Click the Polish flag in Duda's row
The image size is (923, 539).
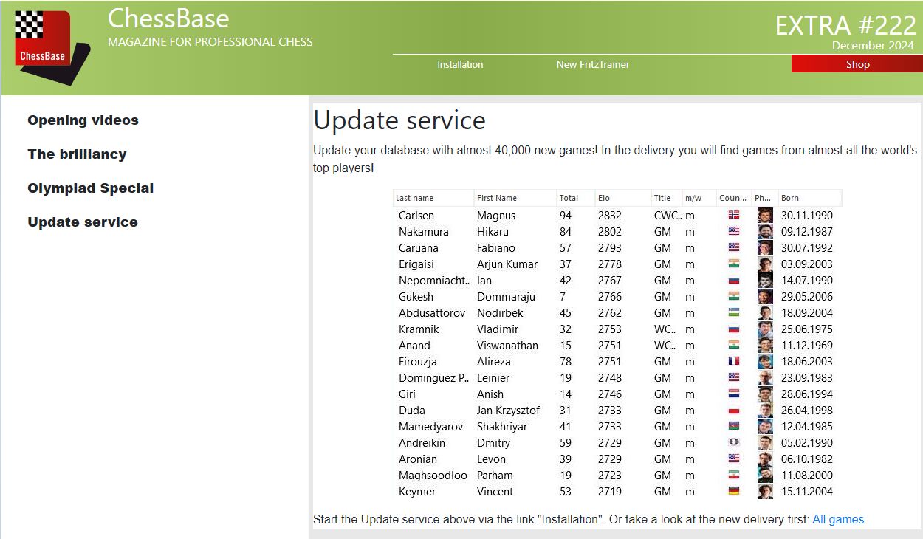point(733,411)
